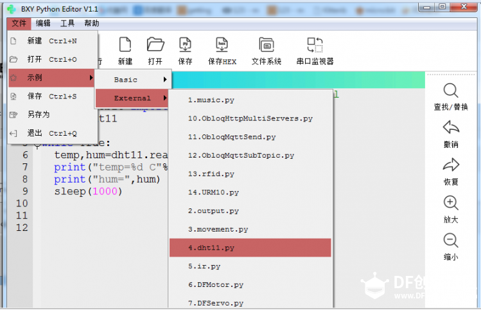The width and height of the screenshot is (481, 310).
Task: Choose 另存为 in file menu
Action: point(53,114)
